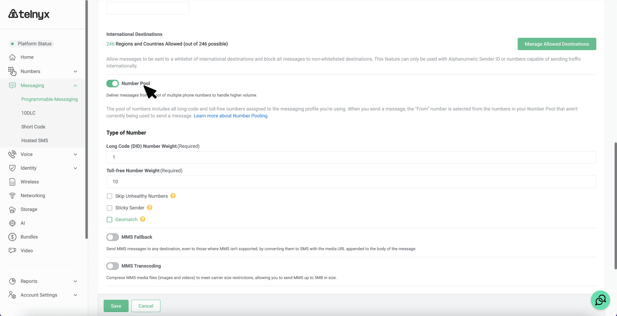Click Manage Allowed Destinations

click(x=557, y=44)
